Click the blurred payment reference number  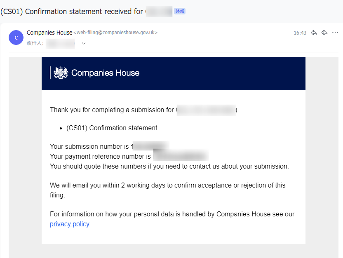[x=181, y=155]
